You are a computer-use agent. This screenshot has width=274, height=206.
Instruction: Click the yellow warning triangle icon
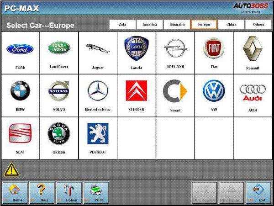10,170
